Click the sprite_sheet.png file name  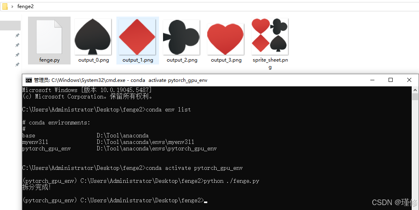(x=270, y=64)
